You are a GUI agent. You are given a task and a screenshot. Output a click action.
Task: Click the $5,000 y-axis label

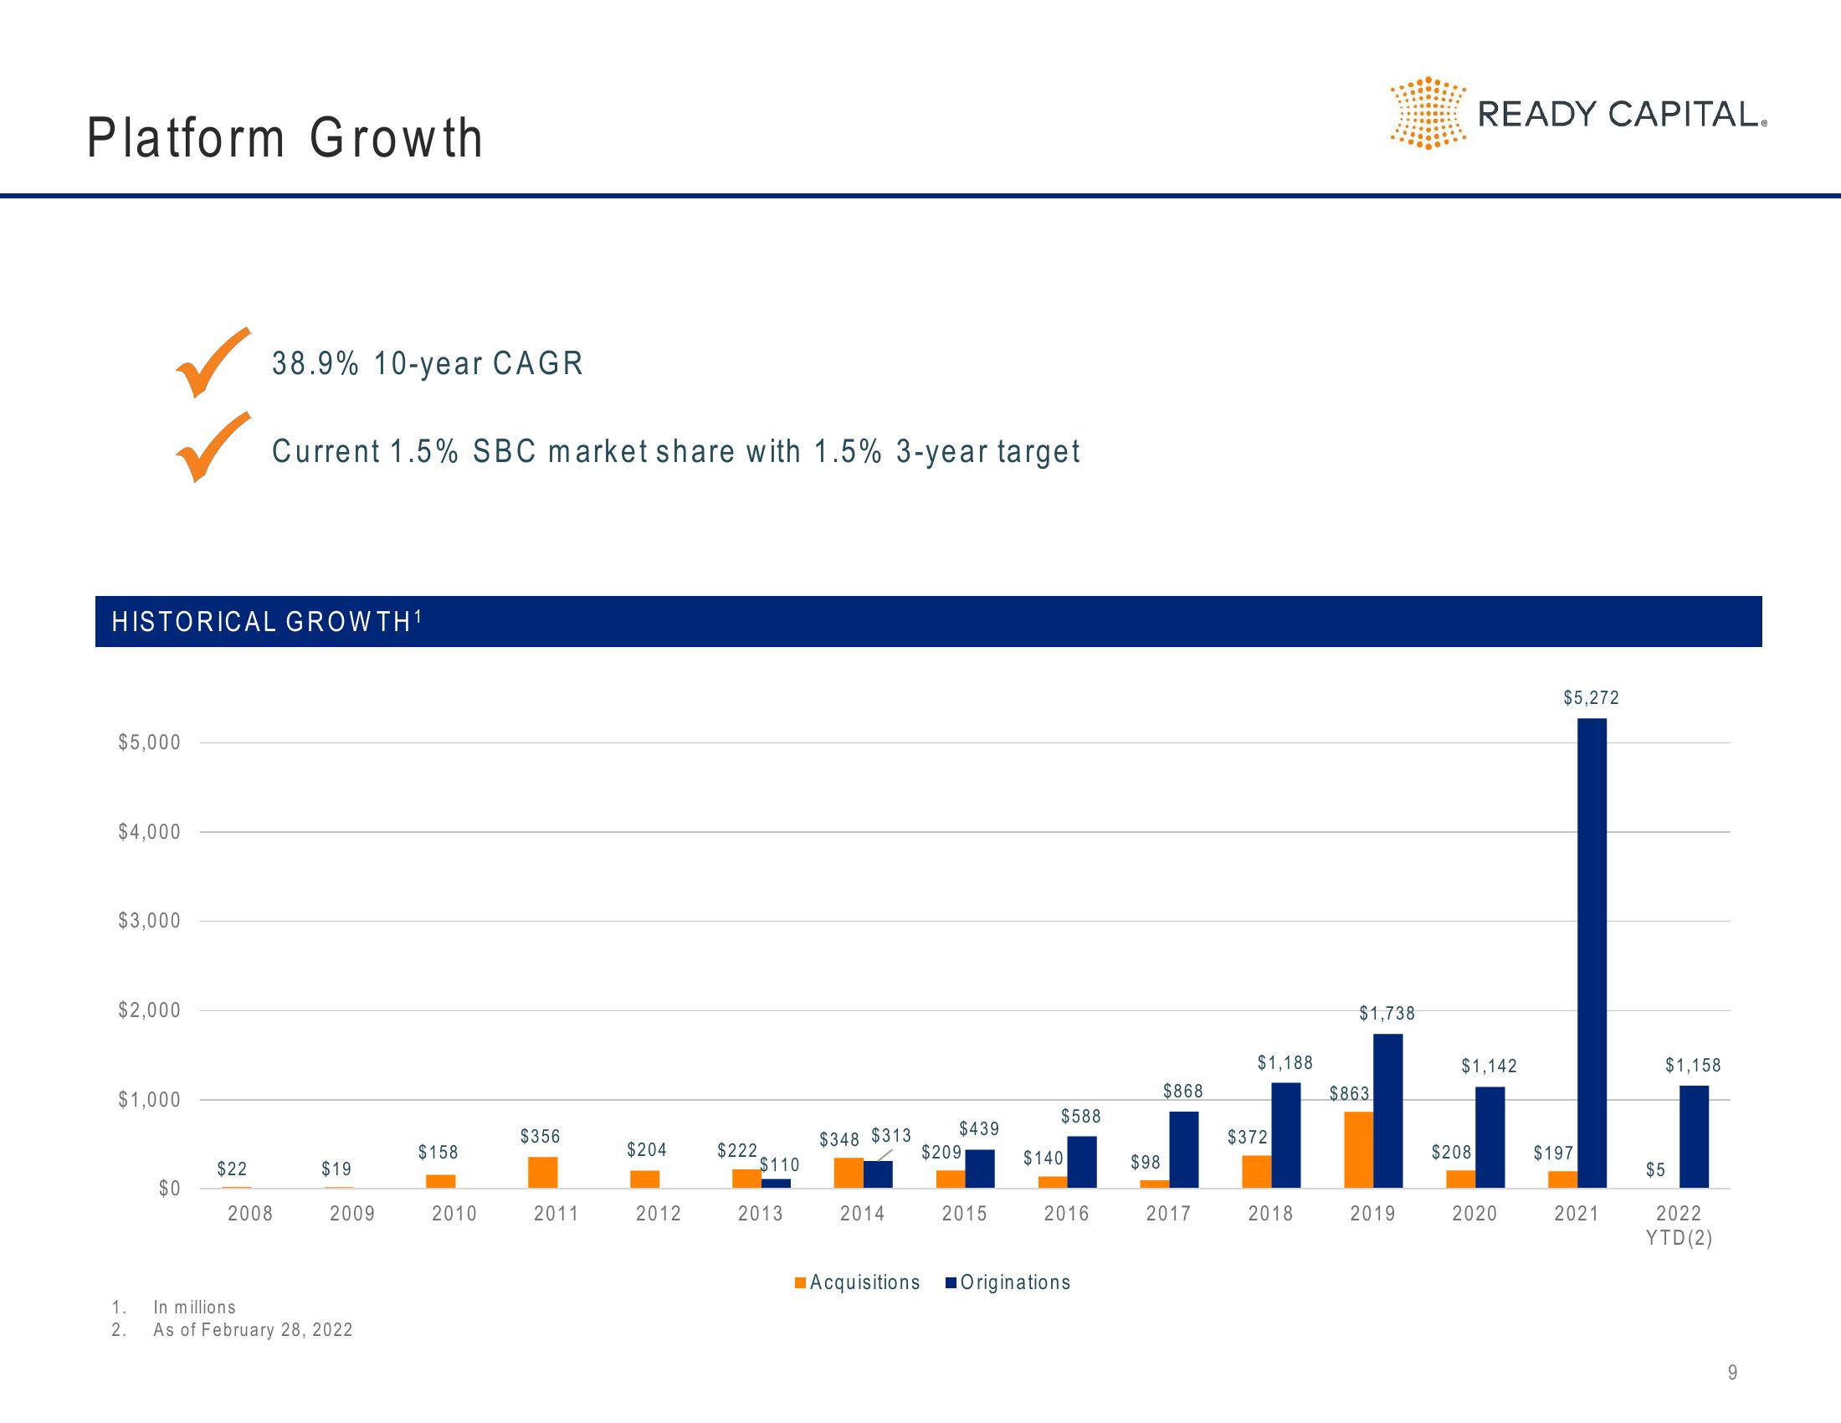click(149, 742)
